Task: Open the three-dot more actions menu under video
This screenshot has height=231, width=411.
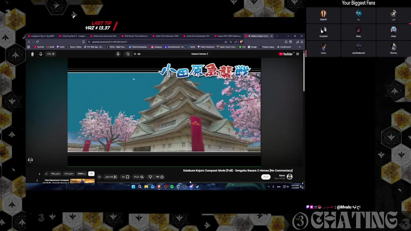Action: click(99, 177)
